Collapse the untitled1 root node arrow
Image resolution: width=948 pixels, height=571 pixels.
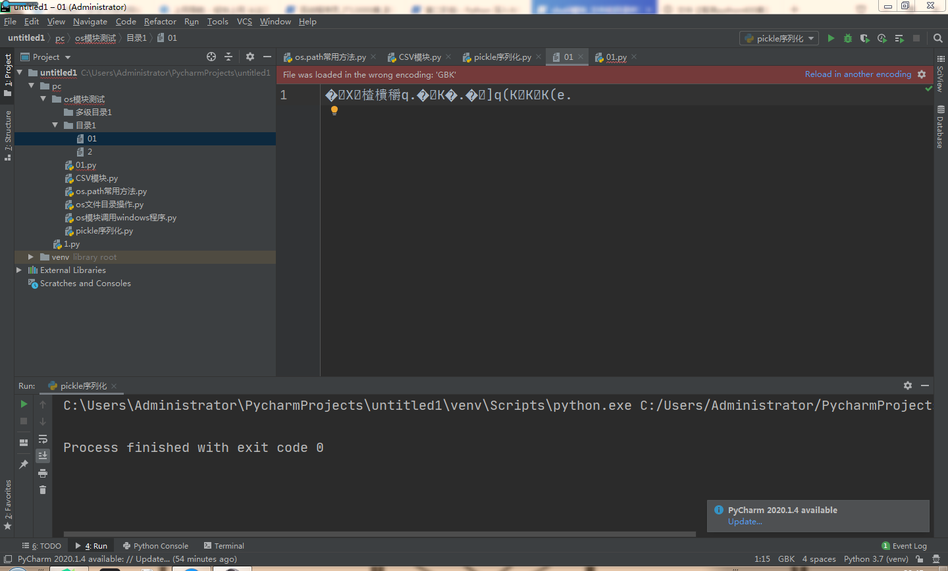pos(19,73)
